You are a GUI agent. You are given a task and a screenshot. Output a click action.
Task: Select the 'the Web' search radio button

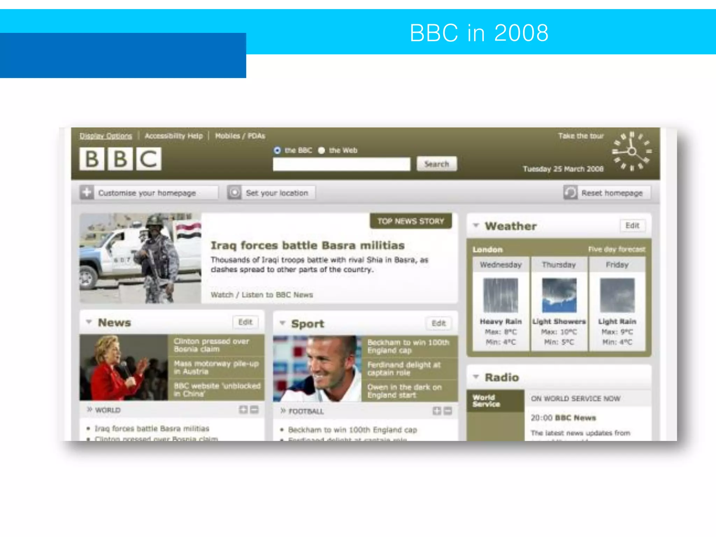[321, 150]
